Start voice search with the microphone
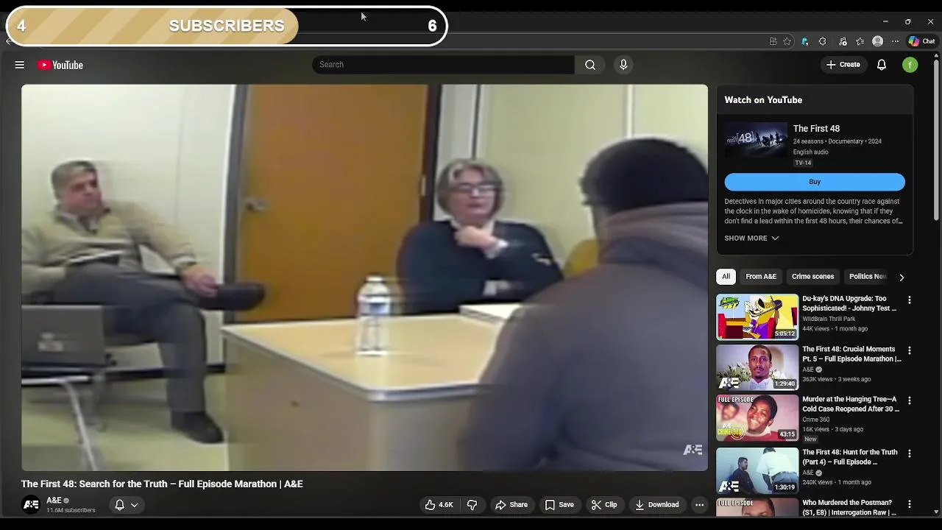 [x=623, y=65]
